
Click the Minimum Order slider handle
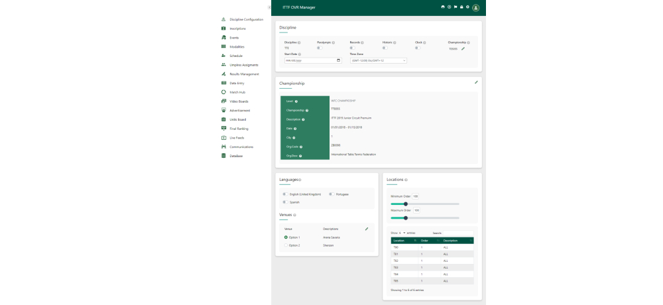coord(406,204)
